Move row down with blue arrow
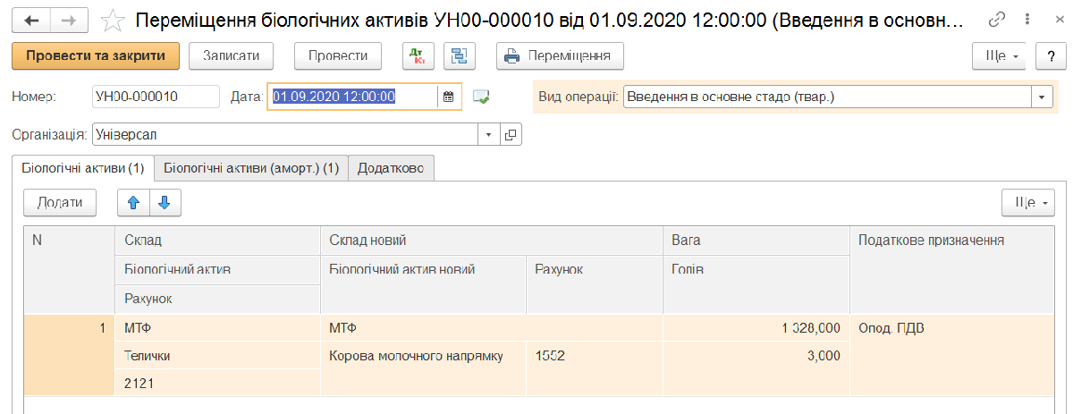This screenshot has height=414, width=1073. click(165, 203)
